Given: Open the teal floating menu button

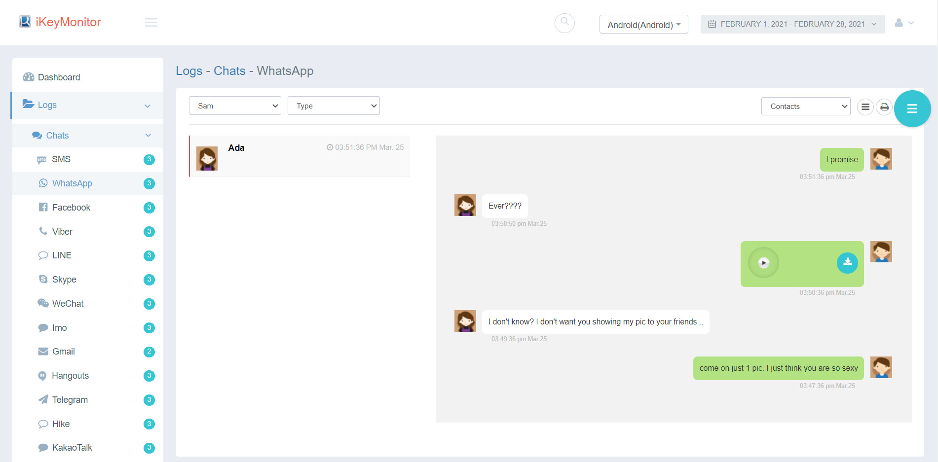Looking at the screenshot, I should click(912, 109).
